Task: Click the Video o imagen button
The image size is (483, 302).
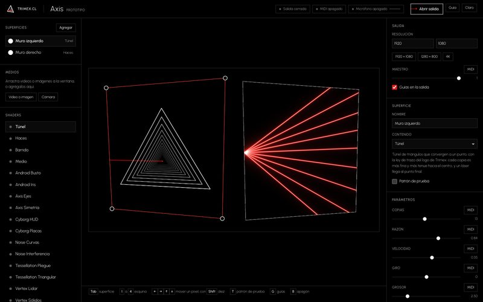Action: pyautogui.click(x=21, y=97)
